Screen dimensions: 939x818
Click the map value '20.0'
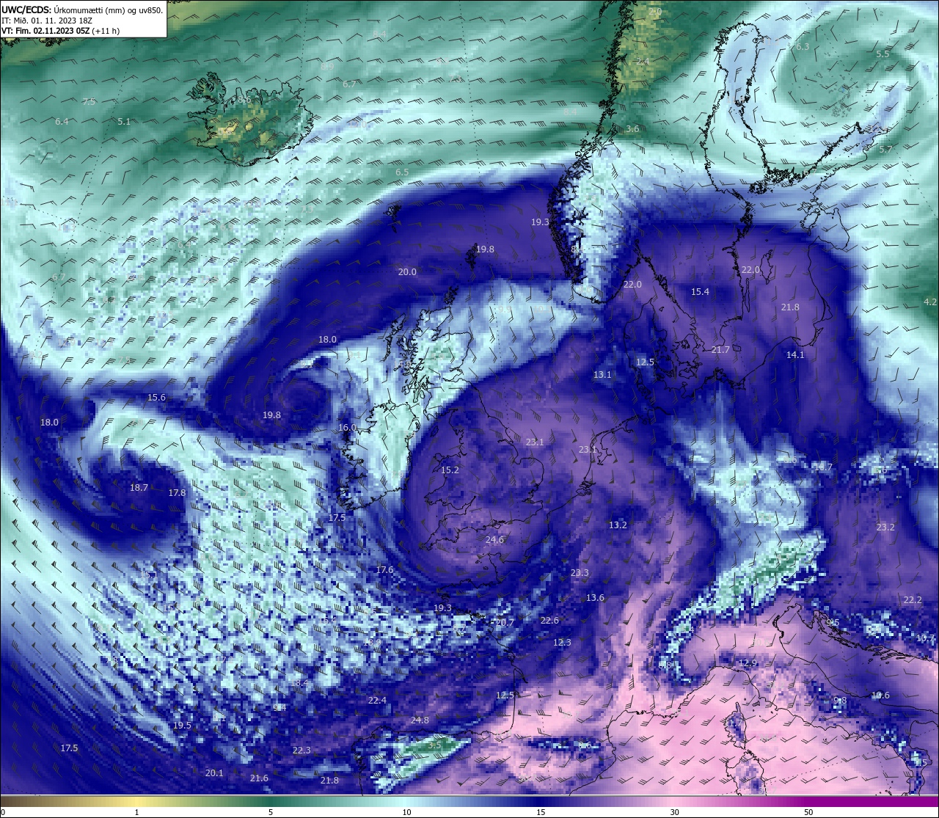(407, 271)
